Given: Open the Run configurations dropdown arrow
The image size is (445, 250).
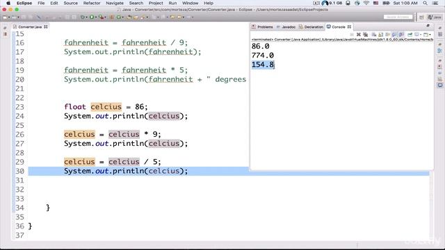Looking at the screenshot, I should [x=96, y=17].
